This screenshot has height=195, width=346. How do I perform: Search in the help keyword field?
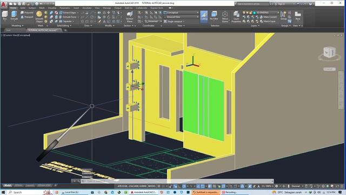tap(252, 4)
